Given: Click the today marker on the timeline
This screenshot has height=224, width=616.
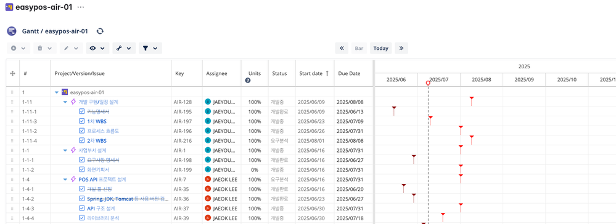Looking at the screenshot, I should coord(428,83).
